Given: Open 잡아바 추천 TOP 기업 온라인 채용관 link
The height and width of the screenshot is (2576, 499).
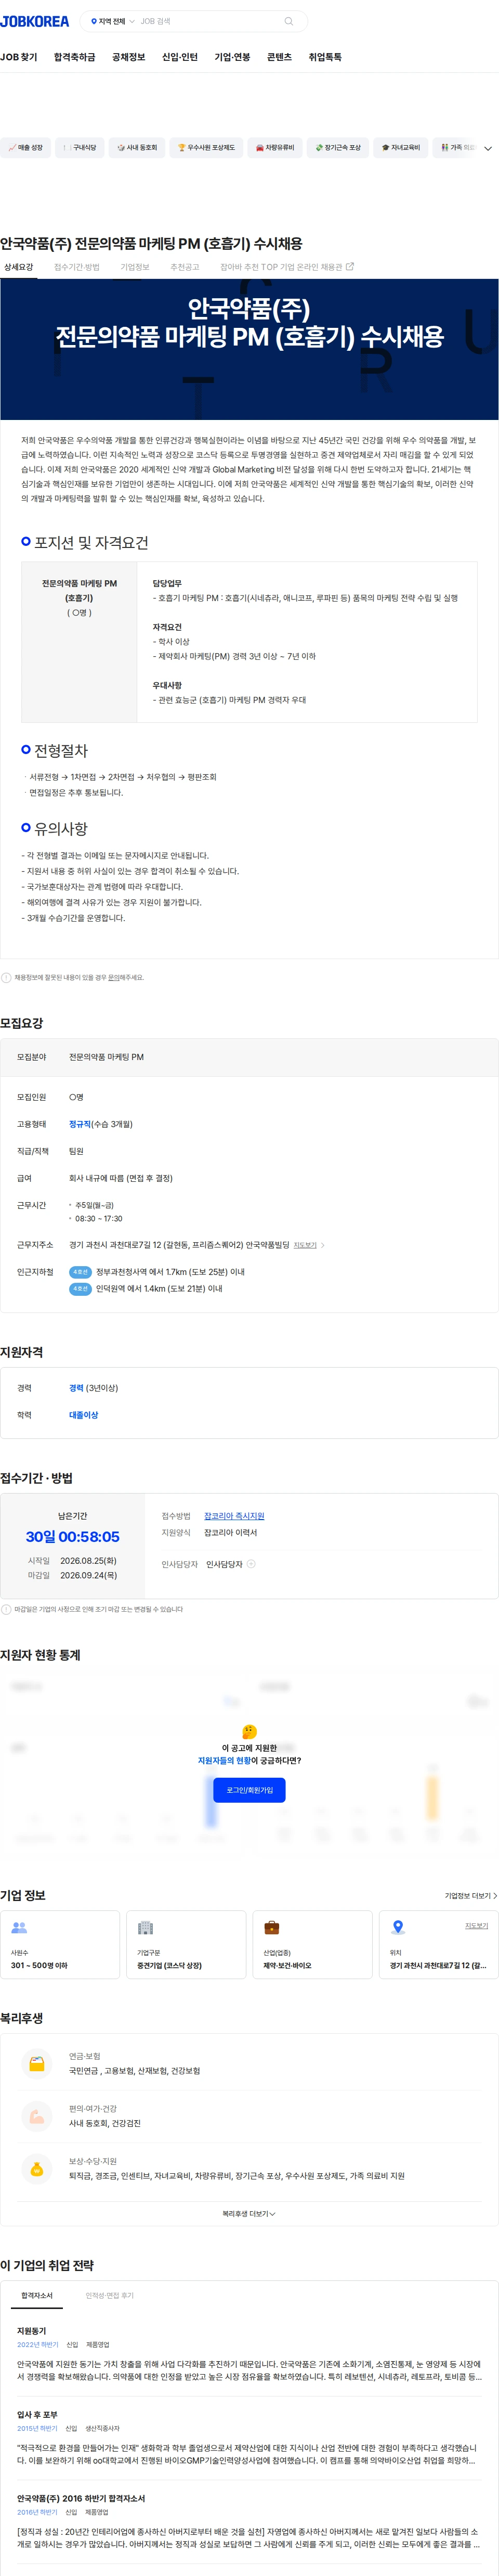Looking at the screenshot, I should (x=286, y=267).
